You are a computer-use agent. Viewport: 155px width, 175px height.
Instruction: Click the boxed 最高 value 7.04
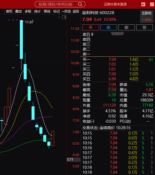coord(112,90)
